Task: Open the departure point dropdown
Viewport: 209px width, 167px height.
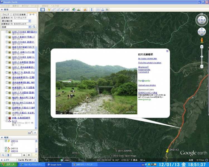Action: 30,21
